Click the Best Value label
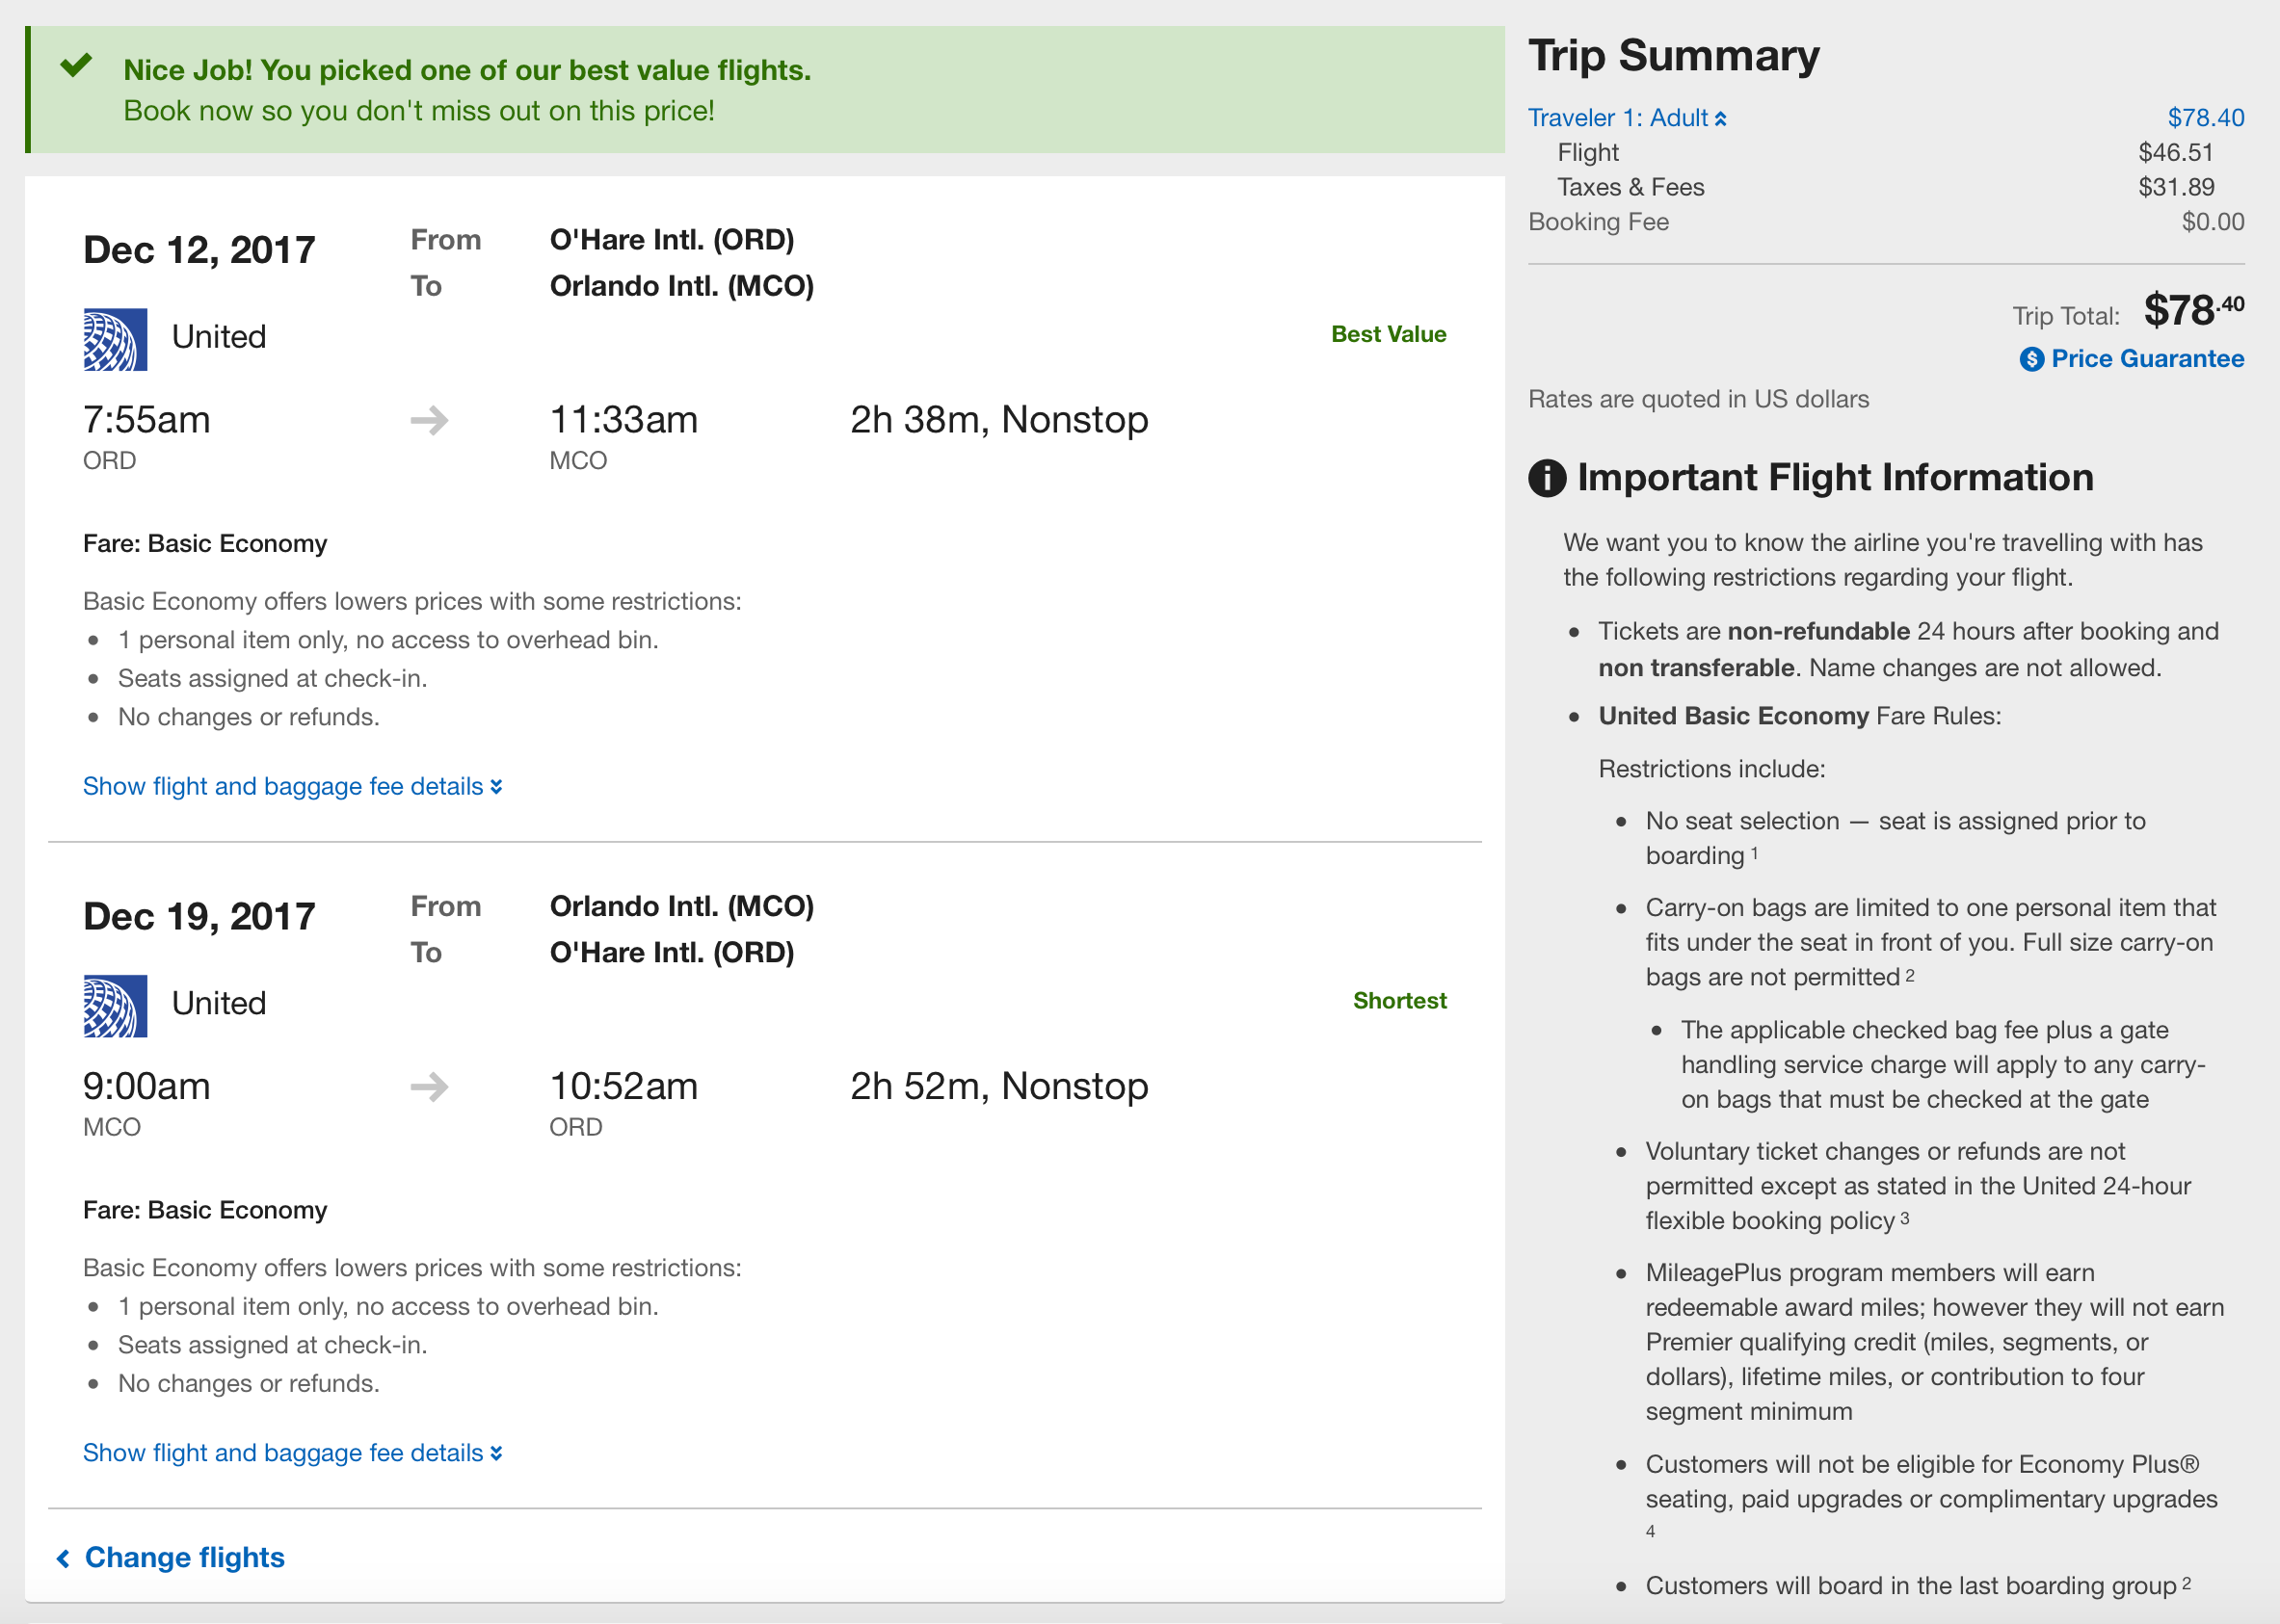This screenshot has width=2280, height=1624. coord(1388,334)
